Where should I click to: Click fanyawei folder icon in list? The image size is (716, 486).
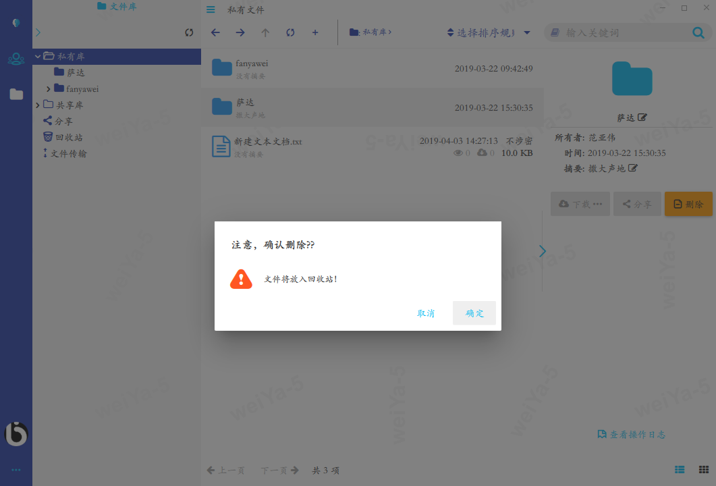[222, 67]
